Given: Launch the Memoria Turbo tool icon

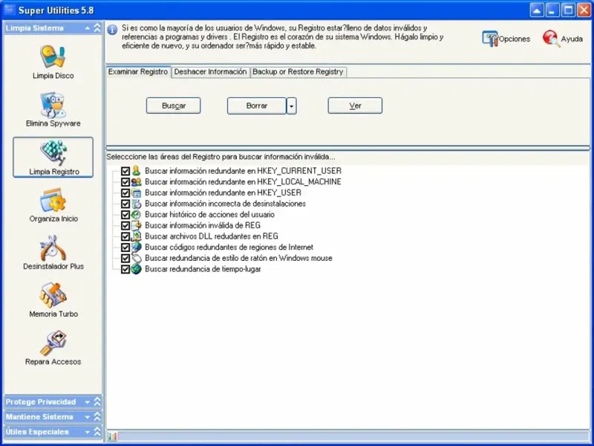Looking at the screenshot, I should click(53, 294).
